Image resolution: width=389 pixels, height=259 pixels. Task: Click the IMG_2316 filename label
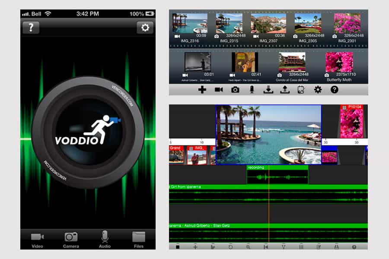(x=190, y=41)
